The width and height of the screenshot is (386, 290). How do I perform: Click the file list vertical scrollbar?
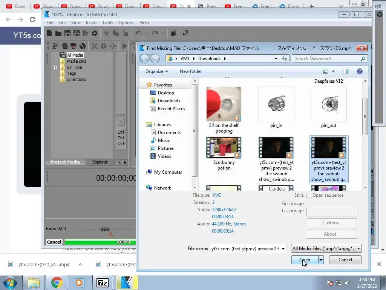[365, 117]
